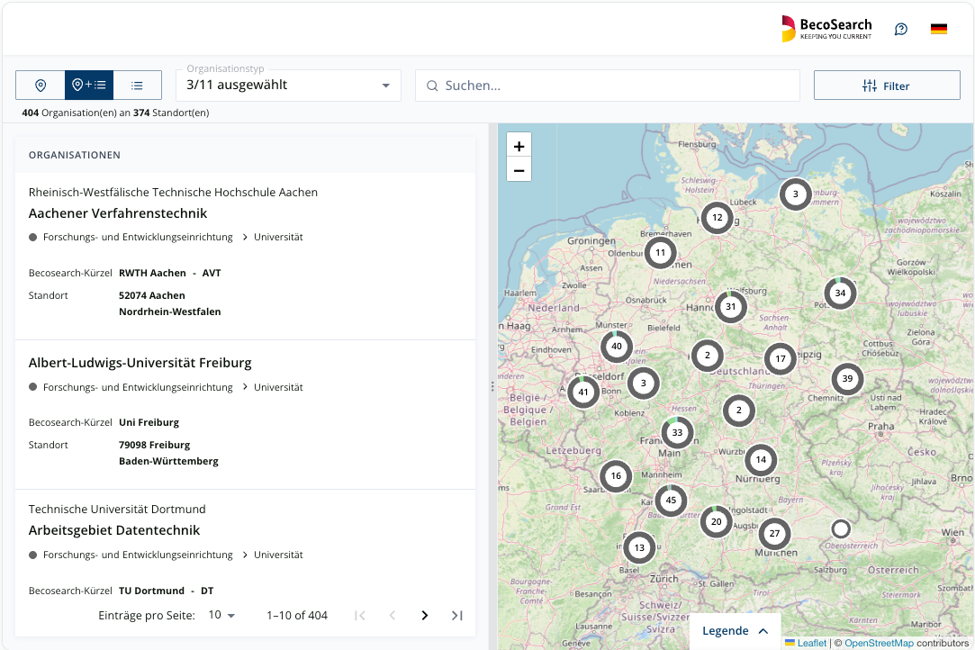Click map cluster marker labeled 45
The width and height of the screenshot is (975, 650).
click(671, 500)
